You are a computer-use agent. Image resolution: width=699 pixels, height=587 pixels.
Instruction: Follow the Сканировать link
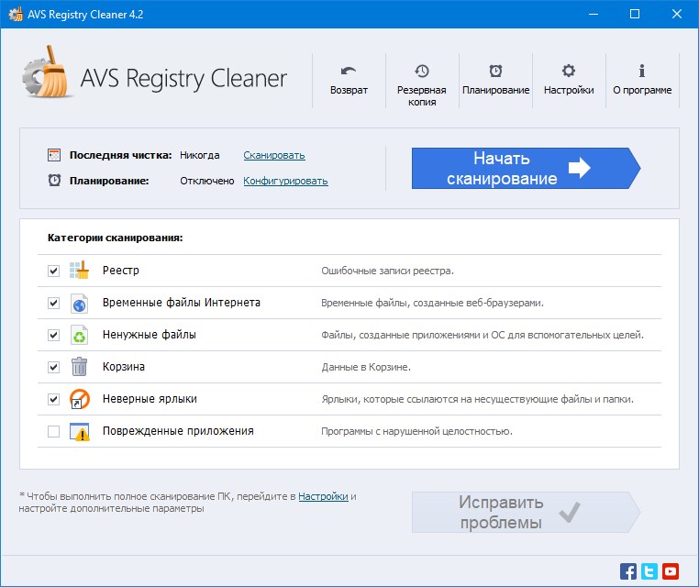(x=274, y=155)
